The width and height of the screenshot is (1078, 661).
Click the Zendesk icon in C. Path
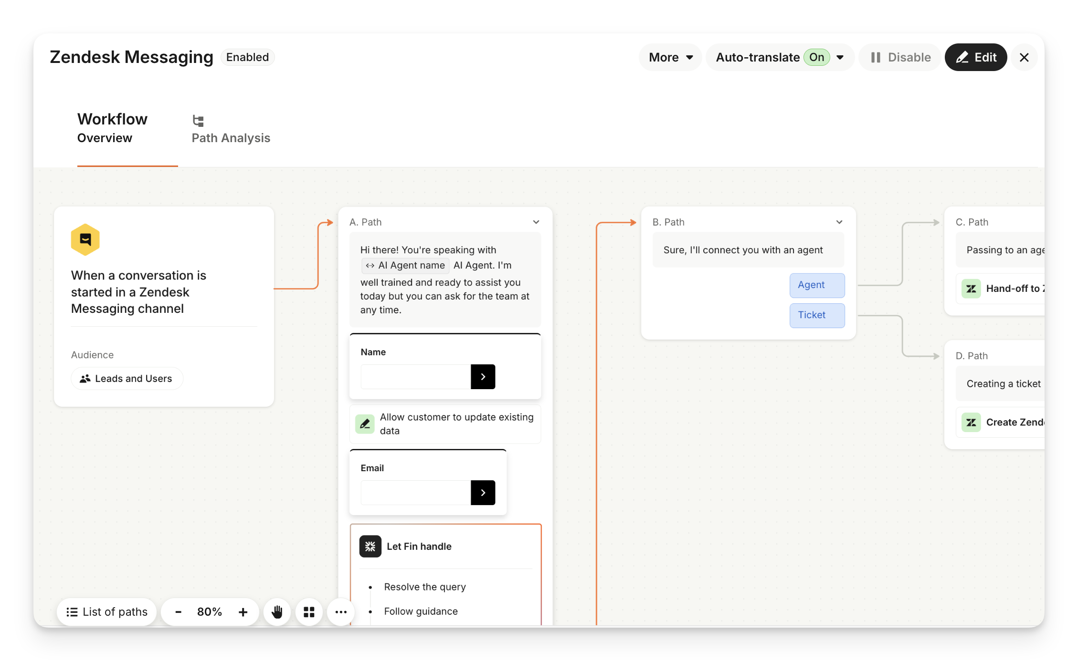971,289
